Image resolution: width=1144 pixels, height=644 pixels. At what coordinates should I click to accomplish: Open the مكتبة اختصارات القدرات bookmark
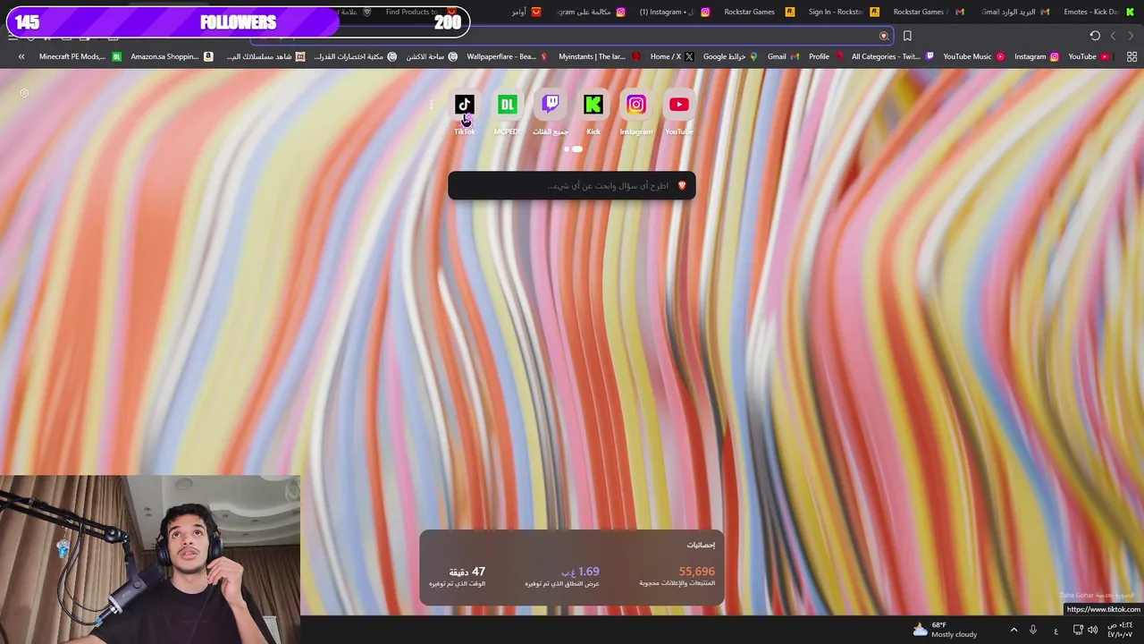[x=355, y=56]
